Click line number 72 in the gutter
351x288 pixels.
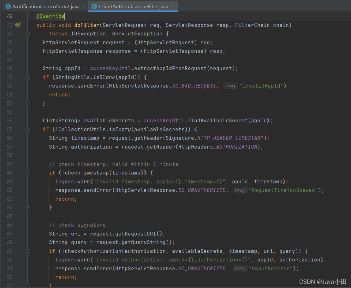point(10,277)
